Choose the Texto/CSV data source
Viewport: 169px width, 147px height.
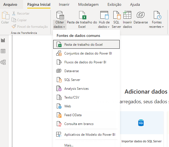(x=86, y=97)
